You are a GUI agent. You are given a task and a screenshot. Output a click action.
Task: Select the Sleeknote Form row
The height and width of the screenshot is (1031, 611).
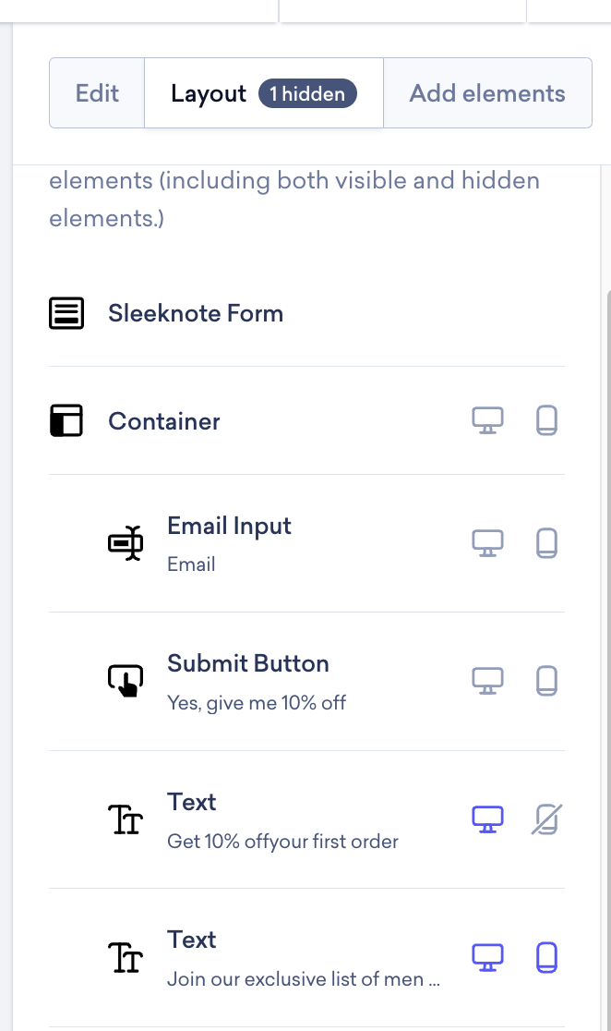[196, 313]
